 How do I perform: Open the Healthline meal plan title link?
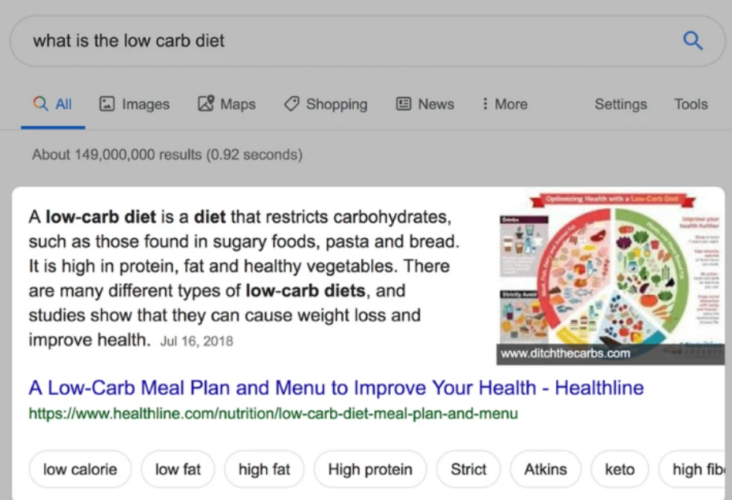[x=336, y=388]
